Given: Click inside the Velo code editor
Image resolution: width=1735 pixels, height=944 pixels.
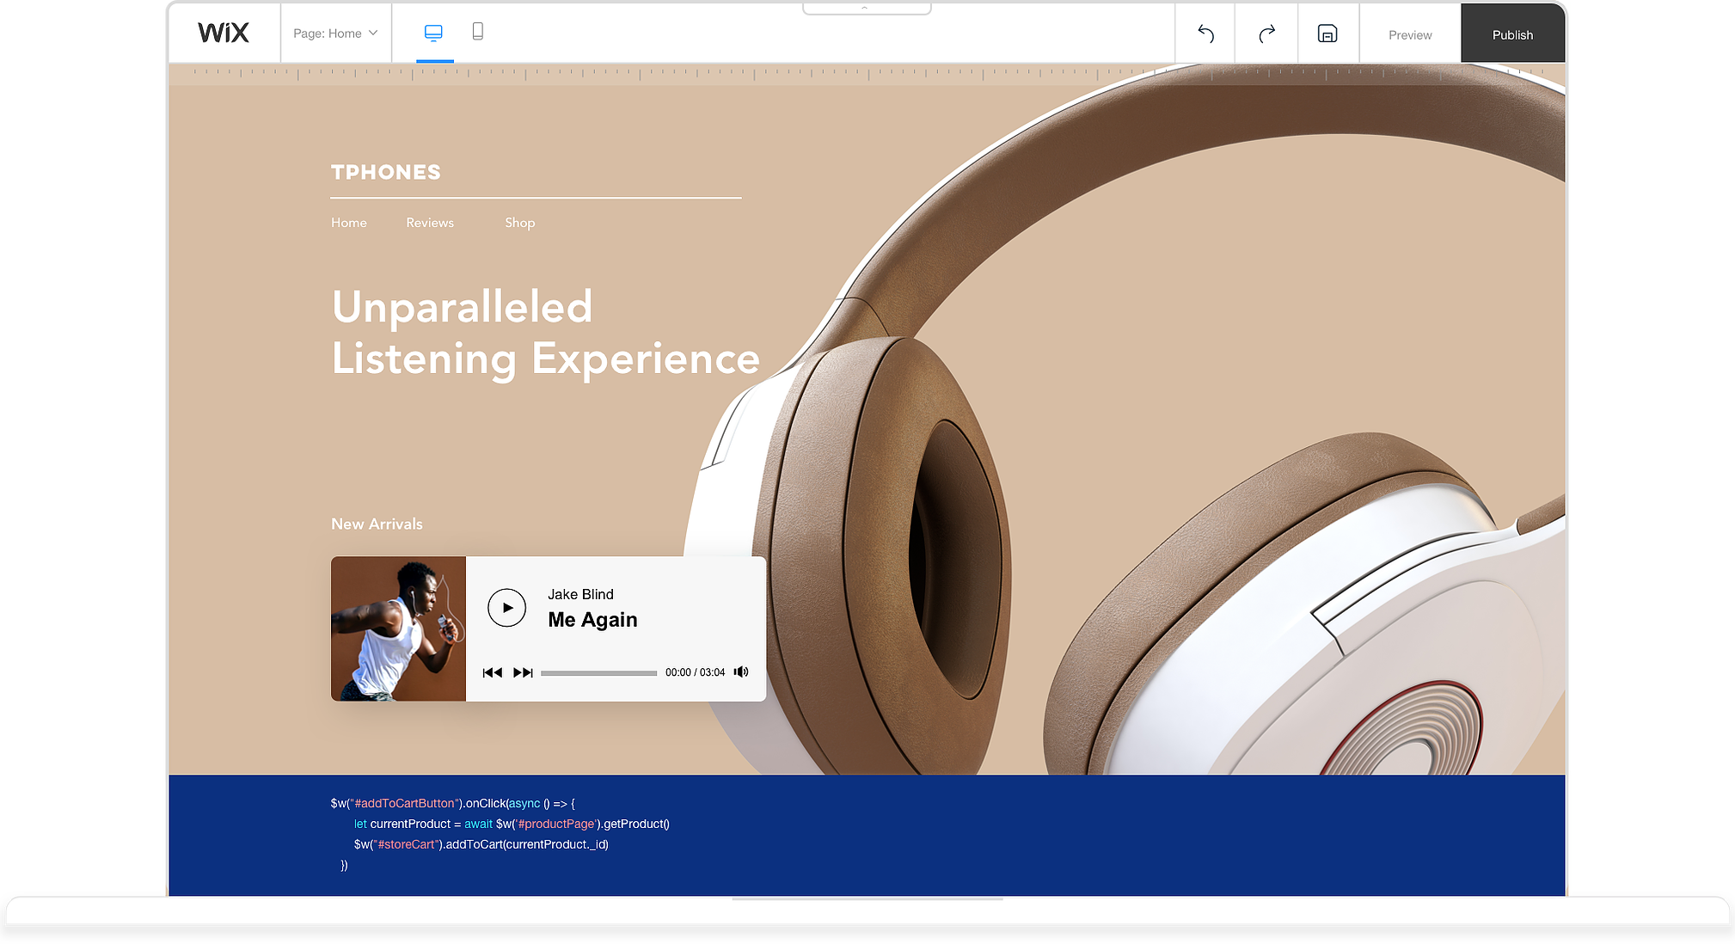Looking at the screenshot, I should [868, 831].
